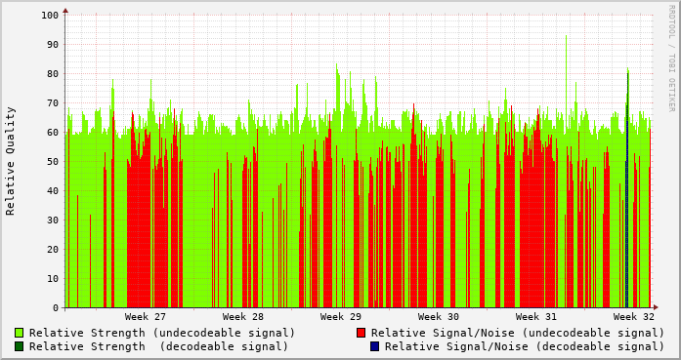Click the Week 30 axis label
Screen dimensions: 681x360
[439, 317]
